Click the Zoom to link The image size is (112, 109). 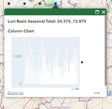coord(15,93)
